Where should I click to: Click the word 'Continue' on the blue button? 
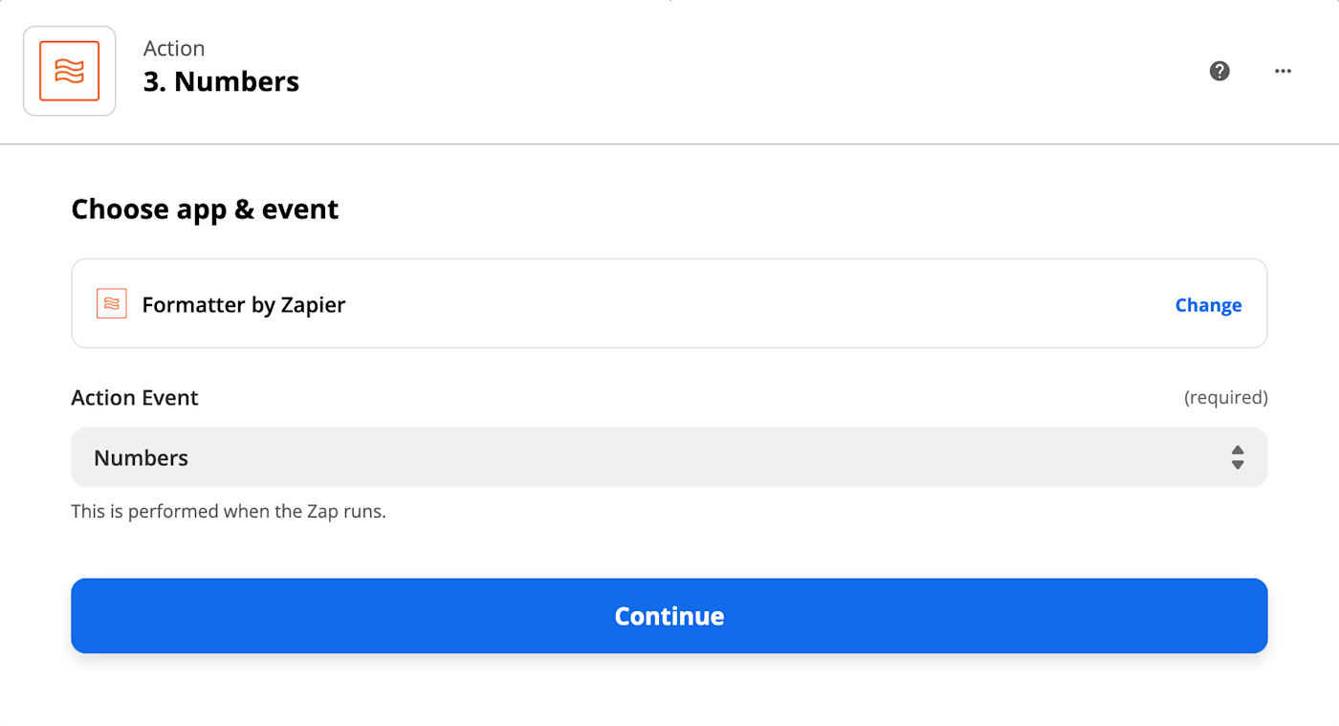coord(669,616)
